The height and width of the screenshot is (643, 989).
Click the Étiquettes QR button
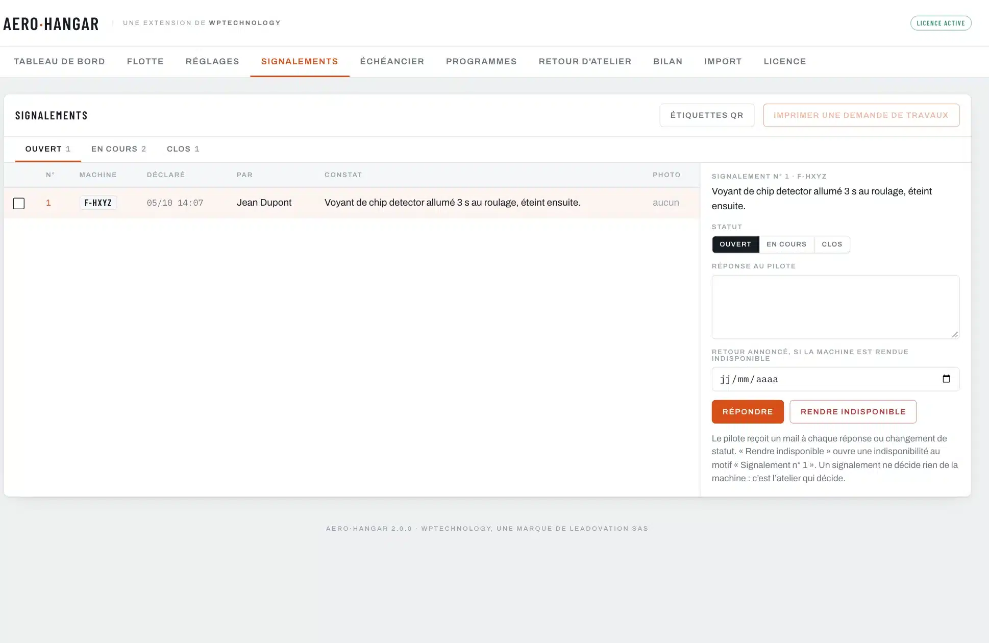click(x=707, y=115)
